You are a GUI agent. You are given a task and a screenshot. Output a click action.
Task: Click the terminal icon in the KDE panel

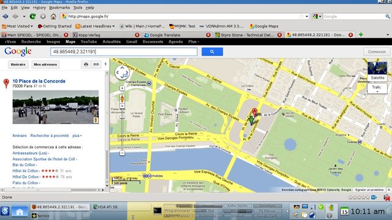pyautogui.click(x=157, y=211)
